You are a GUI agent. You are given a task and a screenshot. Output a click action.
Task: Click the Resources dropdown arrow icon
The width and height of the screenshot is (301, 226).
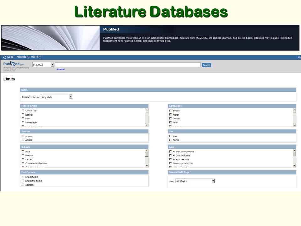(x=28, y=57)
